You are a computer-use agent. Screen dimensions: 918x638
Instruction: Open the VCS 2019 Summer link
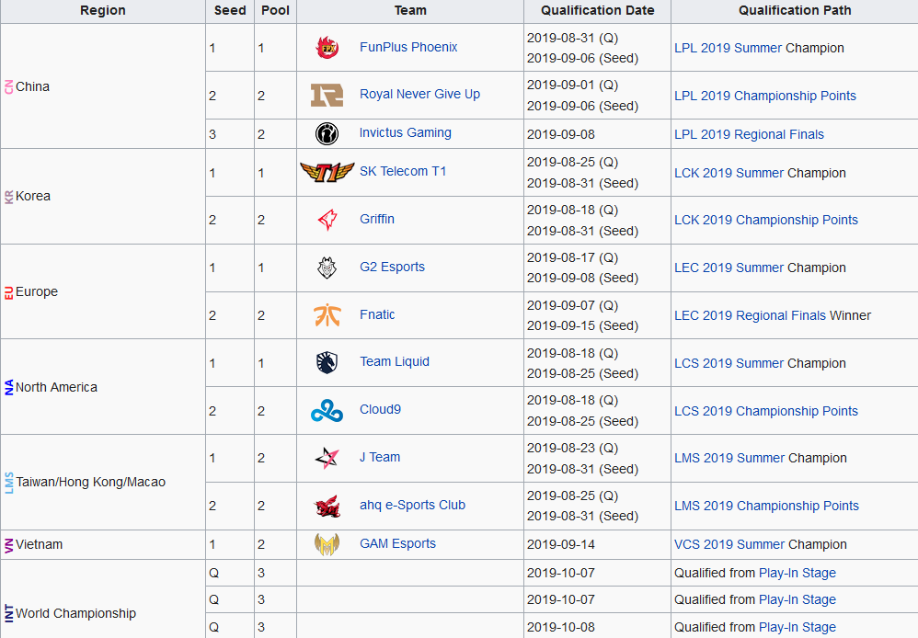(x=729, y=544)
